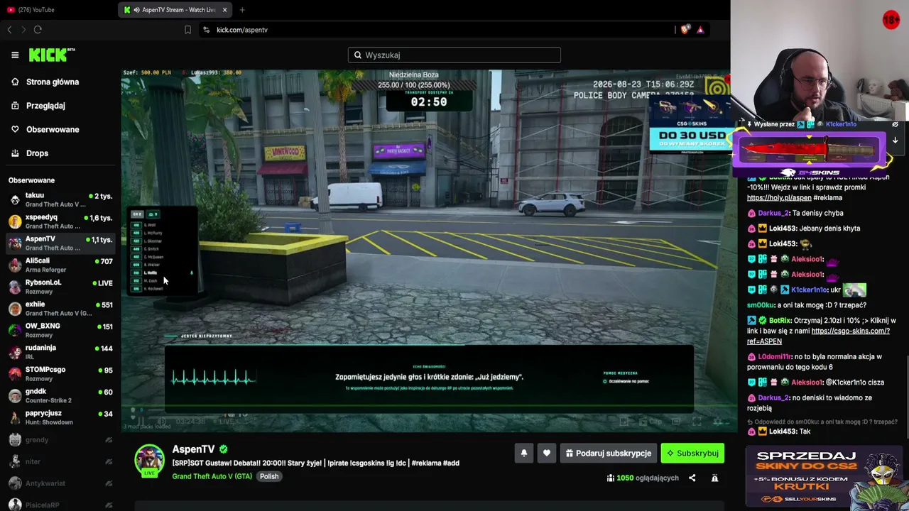Open offline channel grendy in the sidebar

pyautogui.click(x=60, y=440)
